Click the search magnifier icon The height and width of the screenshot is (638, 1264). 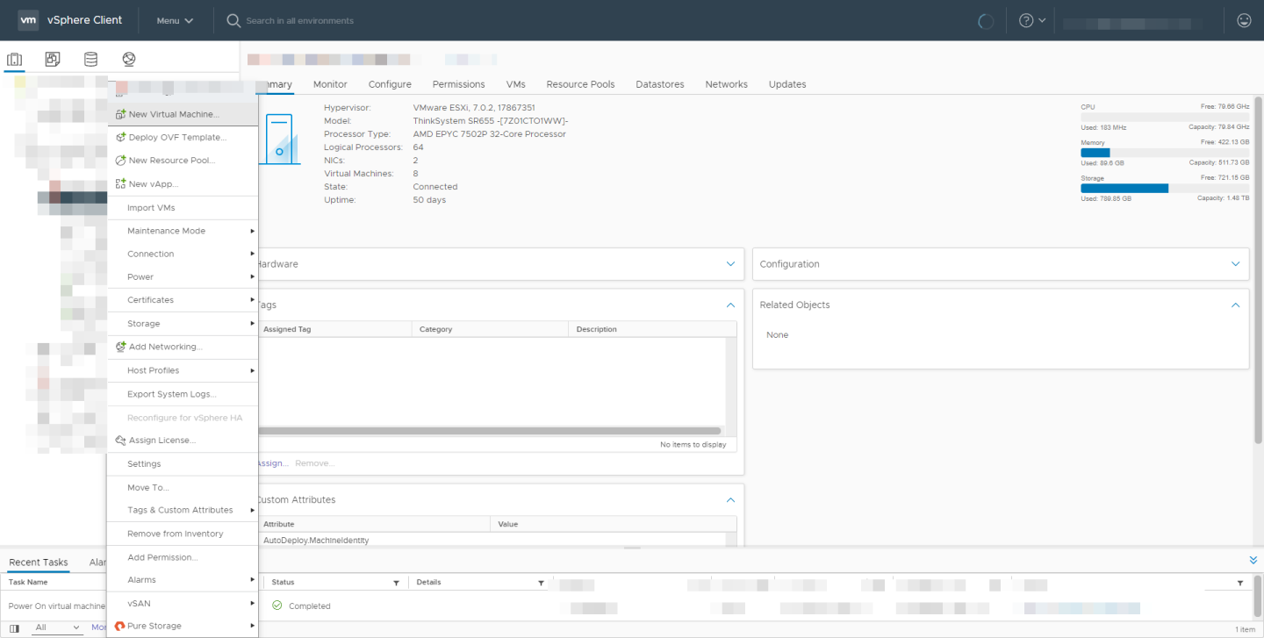tap(233, 20)
